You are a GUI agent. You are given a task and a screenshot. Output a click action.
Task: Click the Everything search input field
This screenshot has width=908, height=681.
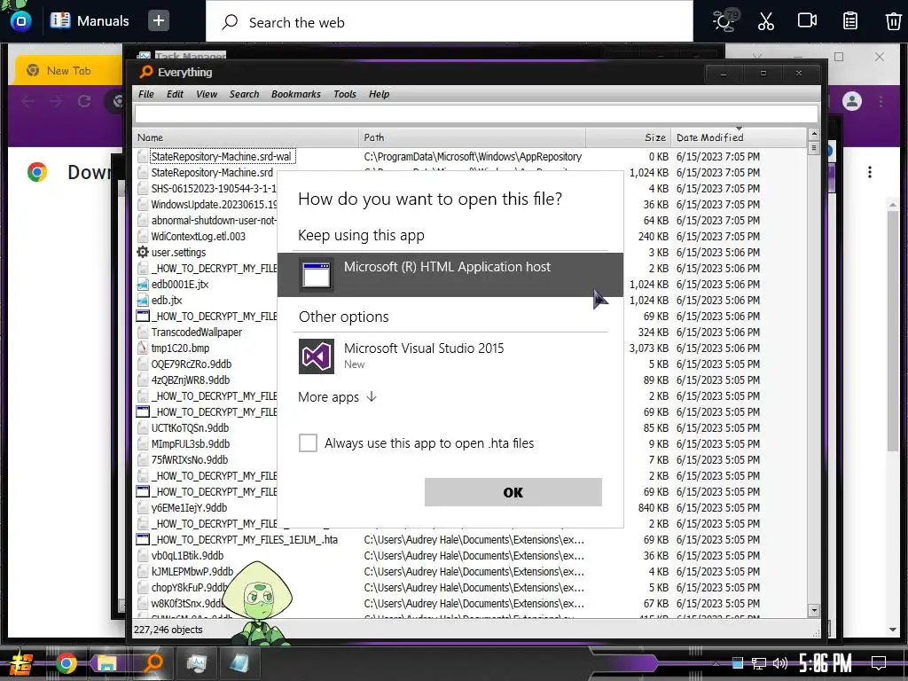[x=476, y=113]
